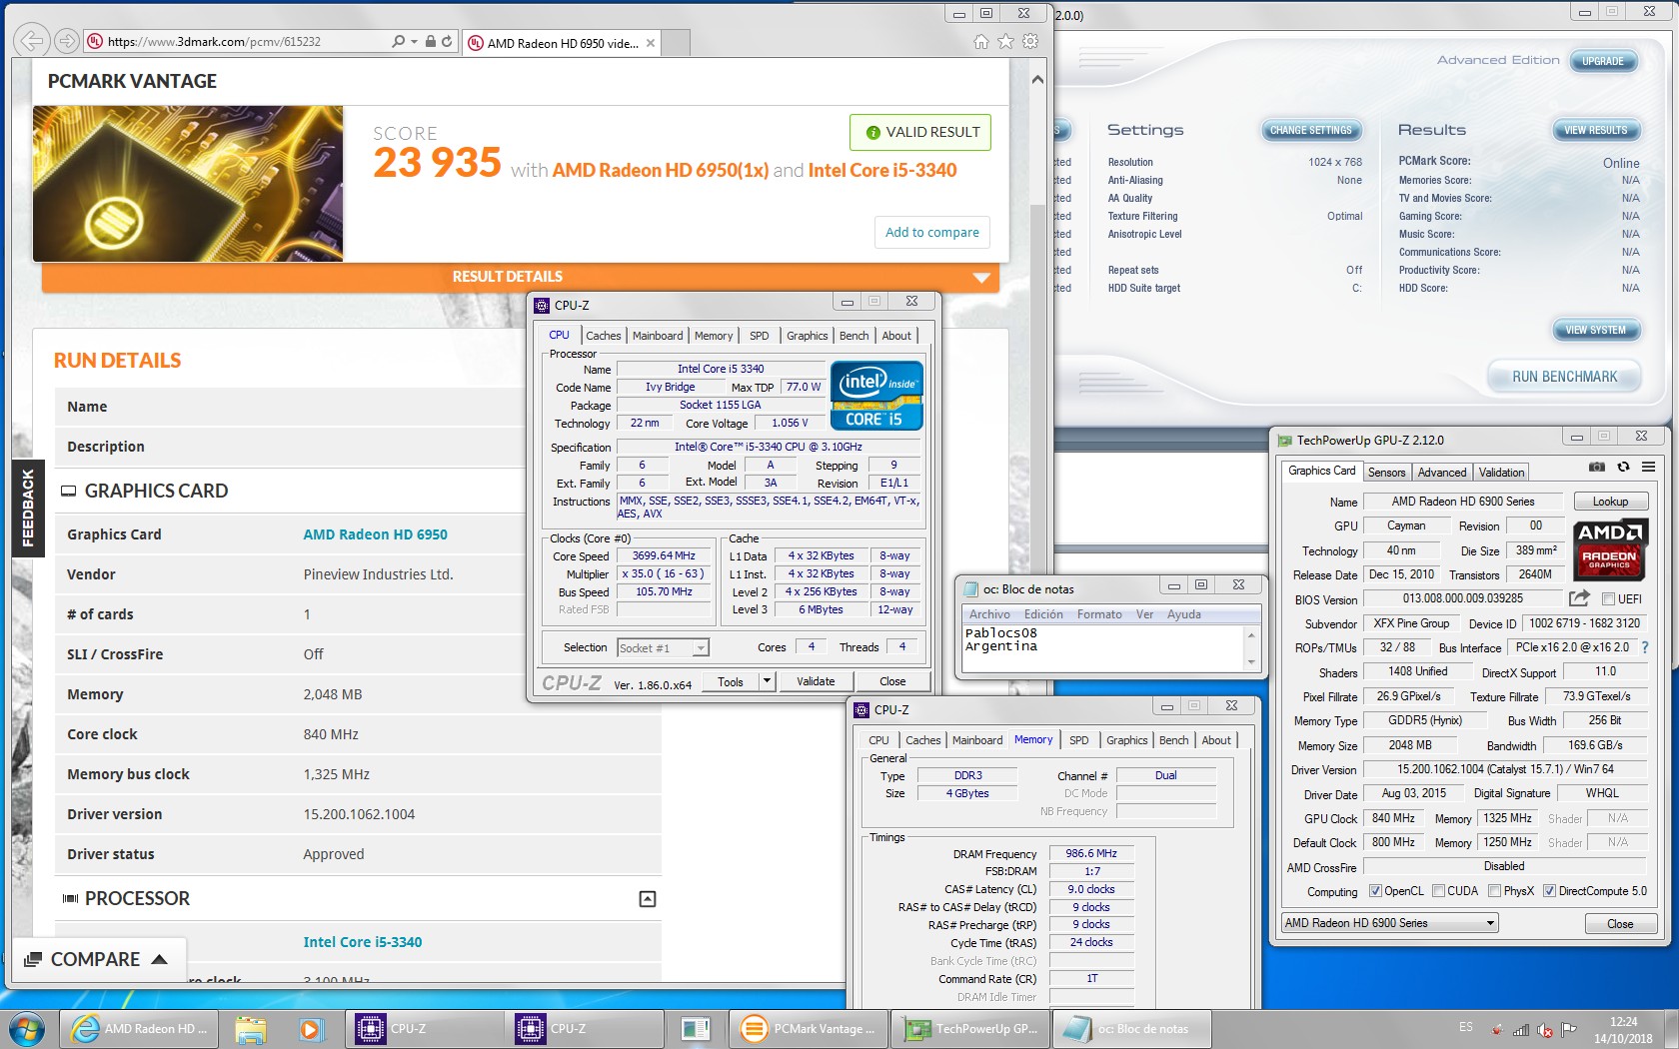Click GPU-Z BIOS export share icon
The width and height of the screenshot is (1679, 1049).
coord(1579,598)
